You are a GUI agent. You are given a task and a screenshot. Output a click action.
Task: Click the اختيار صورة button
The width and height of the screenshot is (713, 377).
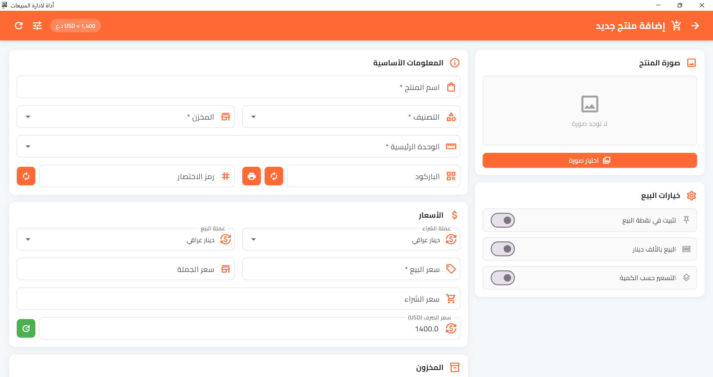pyautogui.click(x=590, y=160)
